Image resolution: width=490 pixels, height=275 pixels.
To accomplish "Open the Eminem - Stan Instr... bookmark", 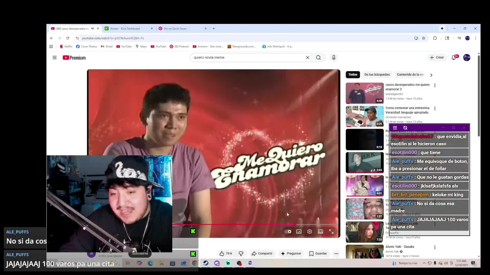I will click(208, 47).
